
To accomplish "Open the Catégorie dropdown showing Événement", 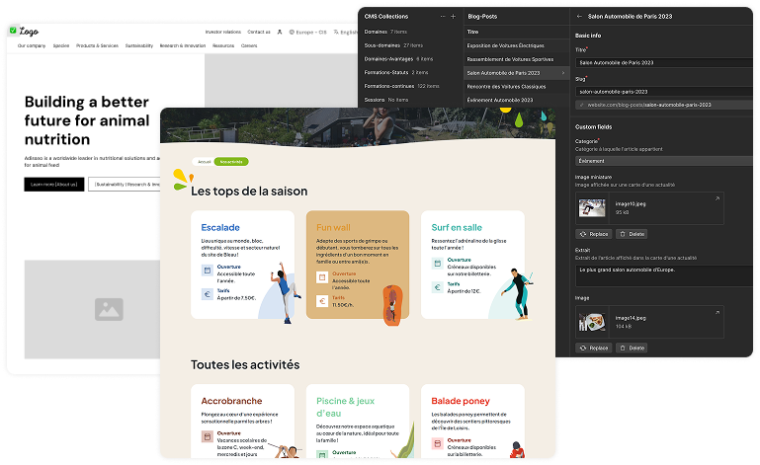I will 664,160.
